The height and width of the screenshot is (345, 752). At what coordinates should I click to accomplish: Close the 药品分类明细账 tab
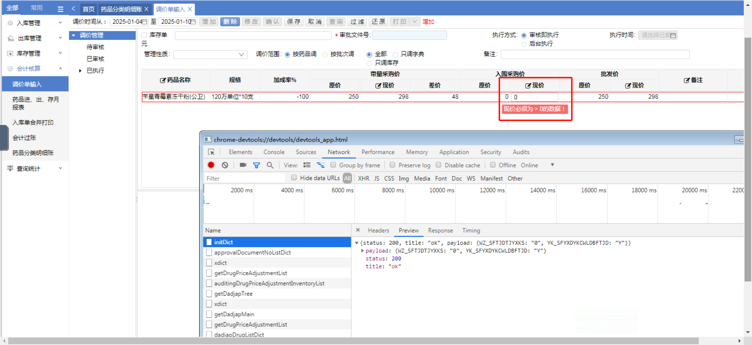pyautogui.click(x=146, y=9)
